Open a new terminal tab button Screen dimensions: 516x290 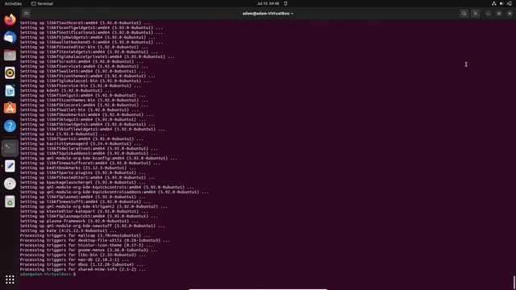pyautogui.click(x=27, y=14)
